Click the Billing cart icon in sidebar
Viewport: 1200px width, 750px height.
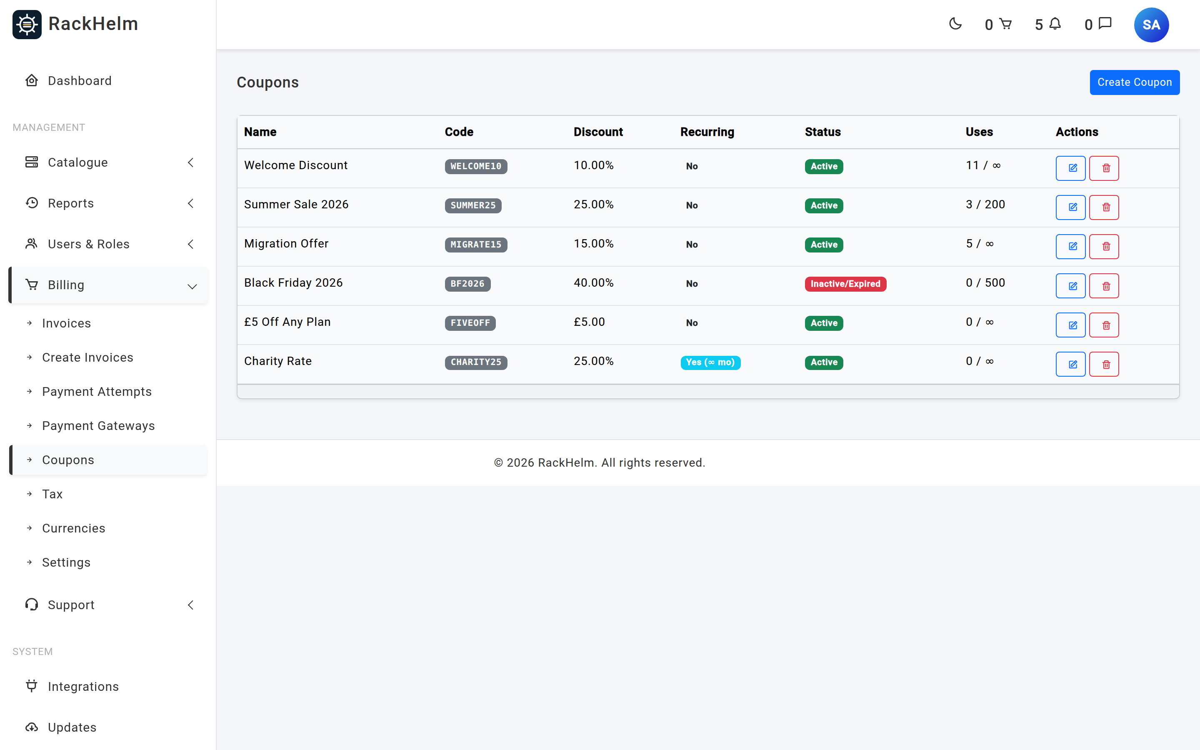[x=32, y=285]
